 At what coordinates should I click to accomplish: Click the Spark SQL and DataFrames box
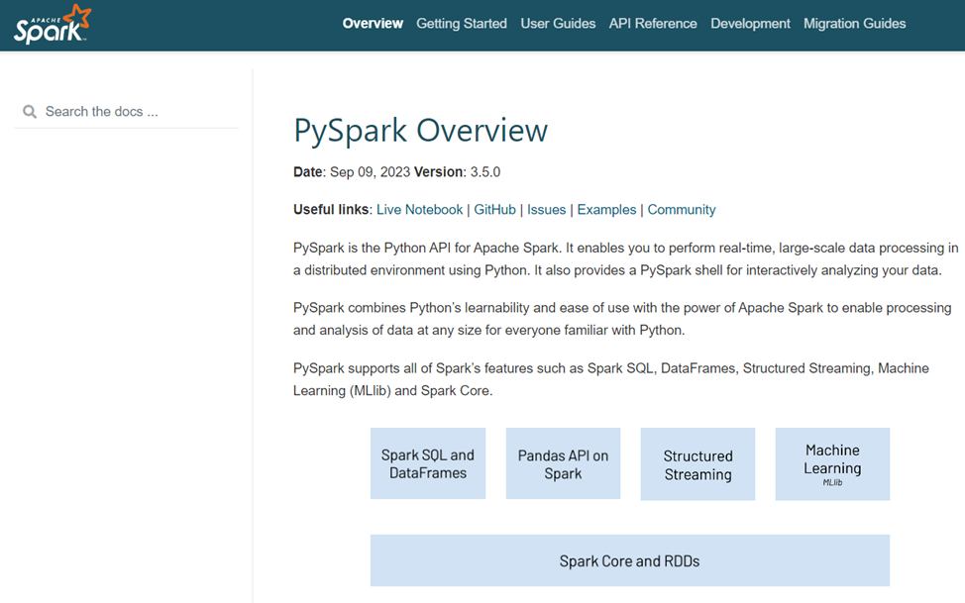pyautogui.click(x=428, y=463)
